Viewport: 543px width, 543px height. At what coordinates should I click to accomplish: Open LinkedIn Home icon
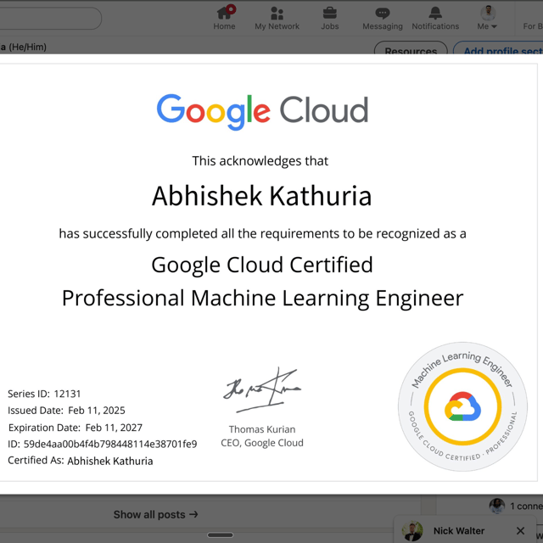[224, 18]
